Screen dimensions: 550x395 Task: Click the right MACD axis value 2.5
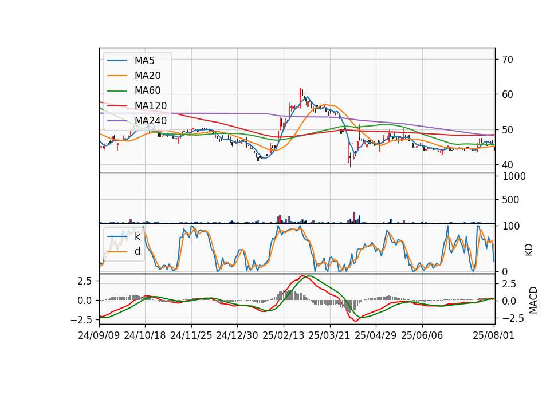[x=509, y=283]
